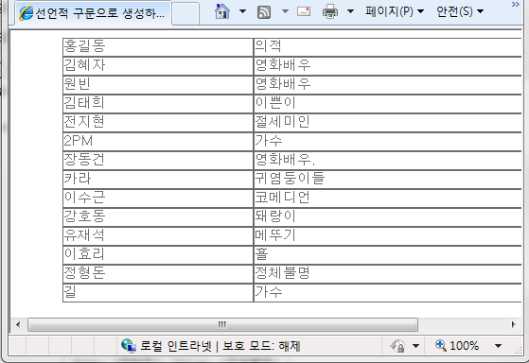
Task: Click the 장동건 cell
Action: 158,160
